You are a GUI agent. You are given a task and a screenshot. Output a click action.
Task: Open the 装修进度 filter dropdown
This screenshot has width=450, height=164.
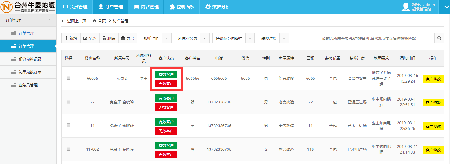tap(273, 38)
